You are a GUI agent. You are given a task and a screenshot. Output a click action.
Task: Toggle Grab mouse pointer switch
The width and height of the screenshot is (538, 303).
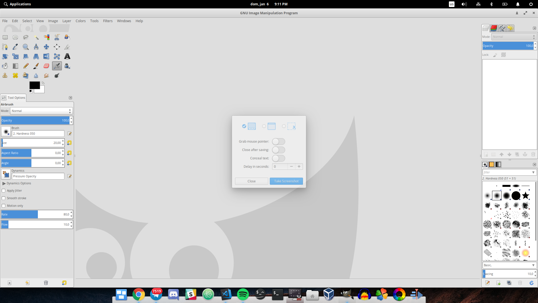279,142
